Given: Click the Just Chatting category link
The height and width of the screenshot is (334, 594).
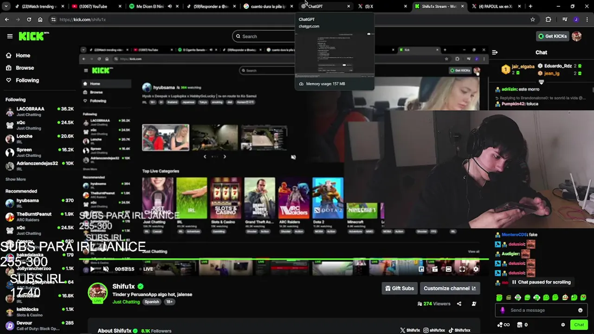Looking at the screenshot, I should pos(126,302).
